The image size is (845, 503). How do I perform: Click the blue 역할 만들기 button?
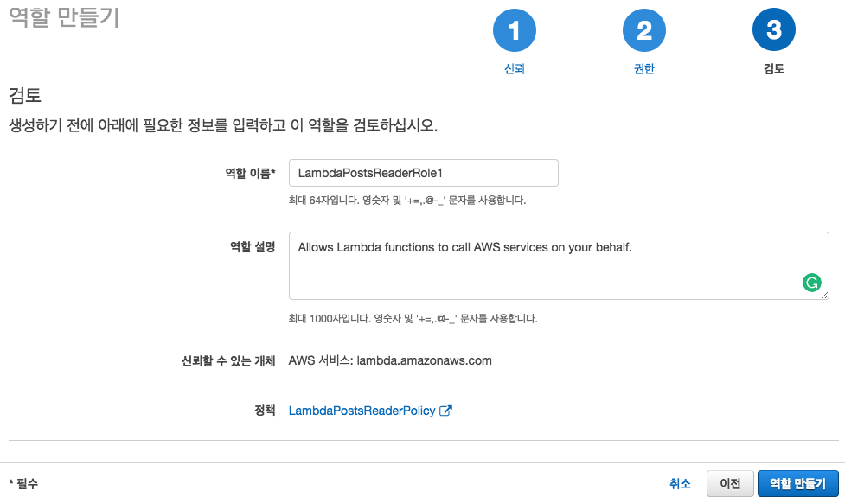tap(798, 484)
